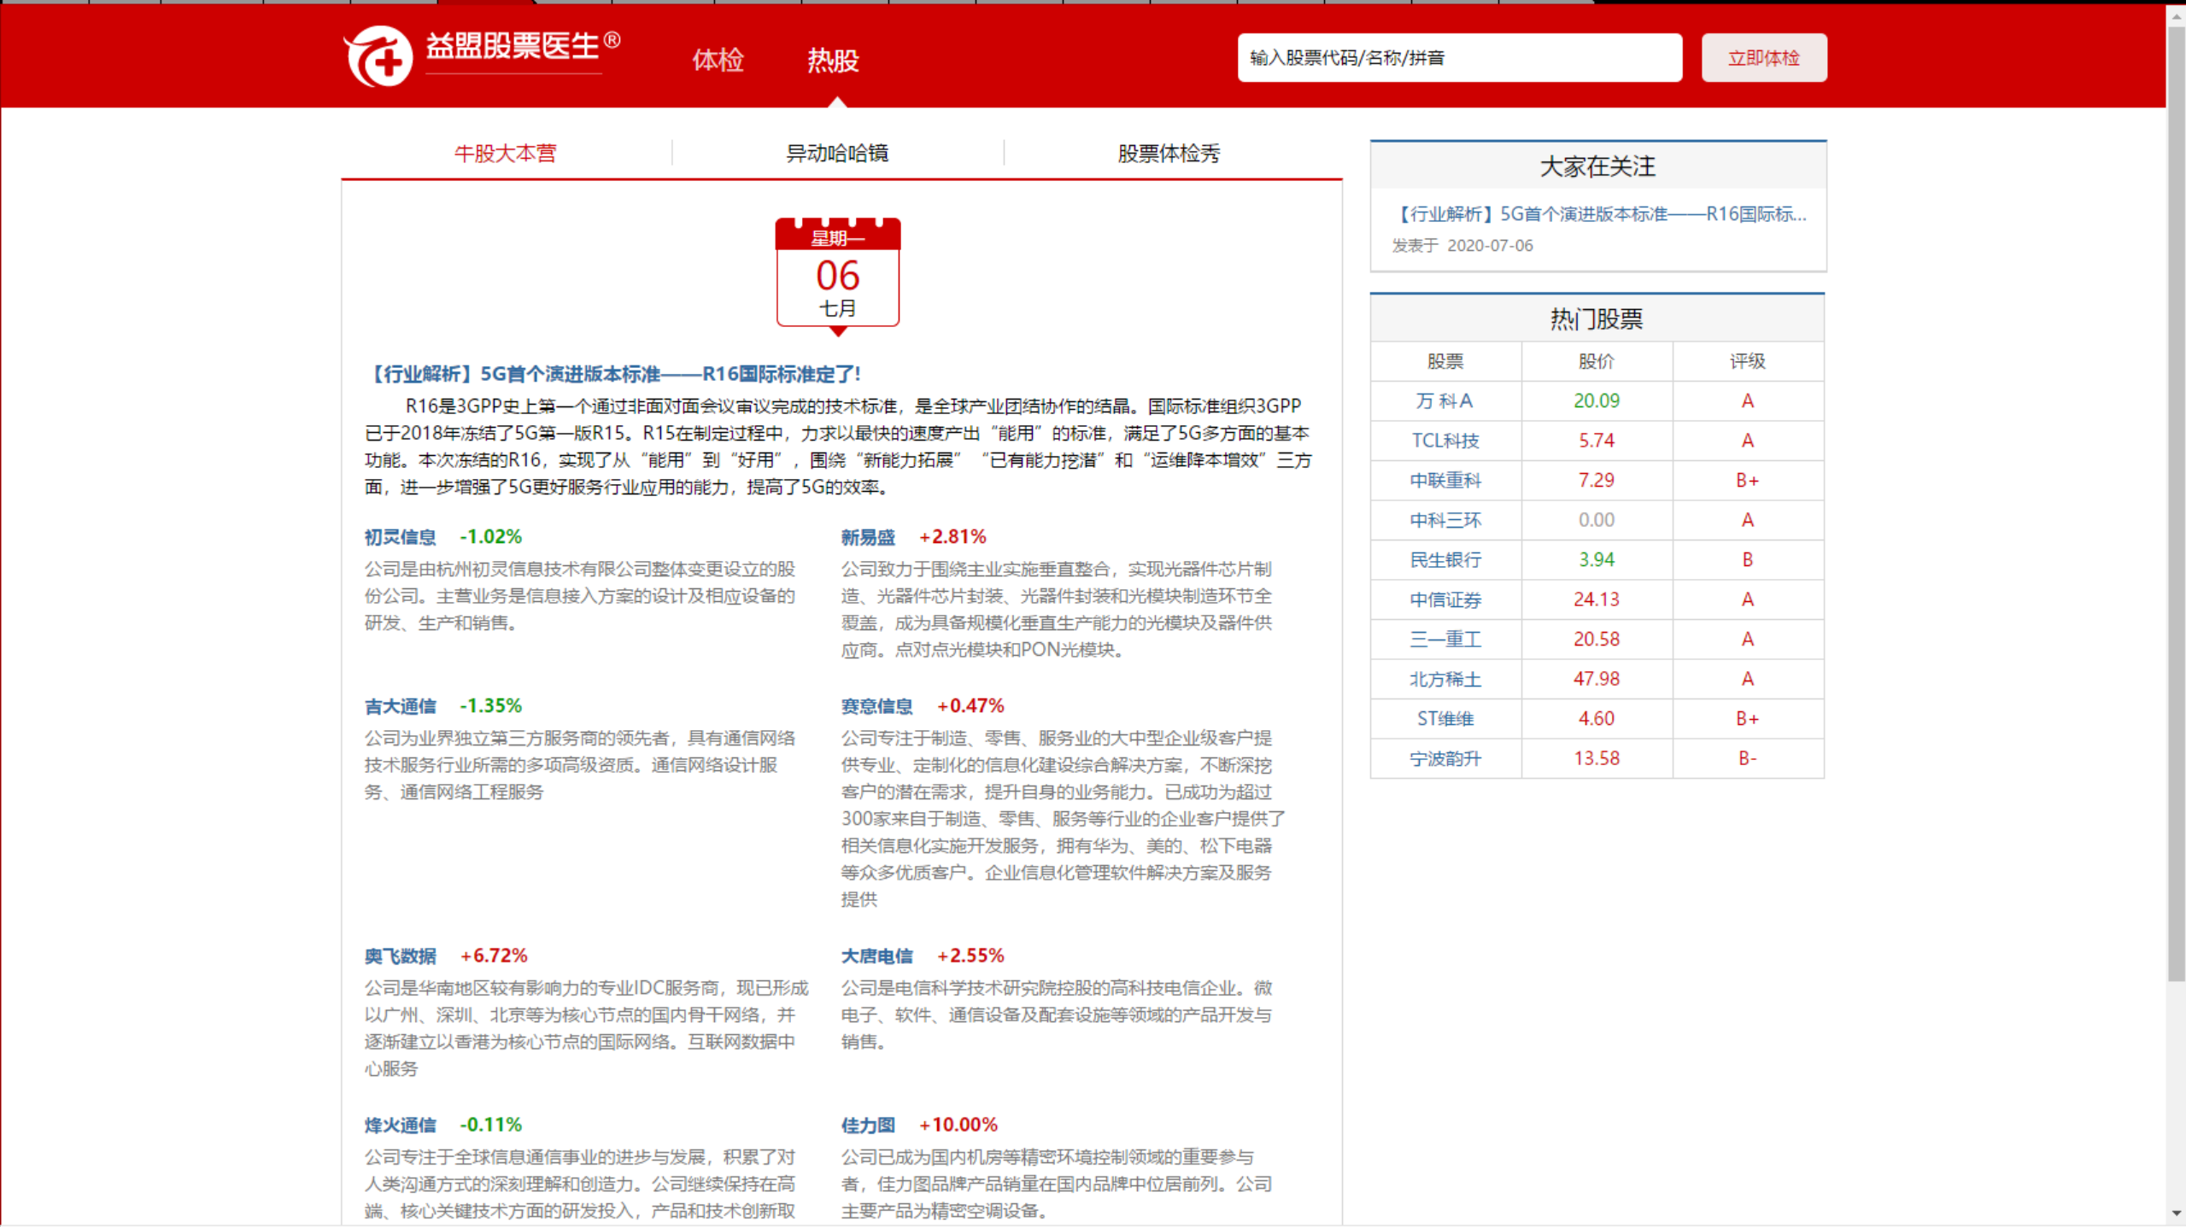Switch to the 股票体检秀 tab
This screenshot has width=2186, height=1227.
tap(1169, 153)
